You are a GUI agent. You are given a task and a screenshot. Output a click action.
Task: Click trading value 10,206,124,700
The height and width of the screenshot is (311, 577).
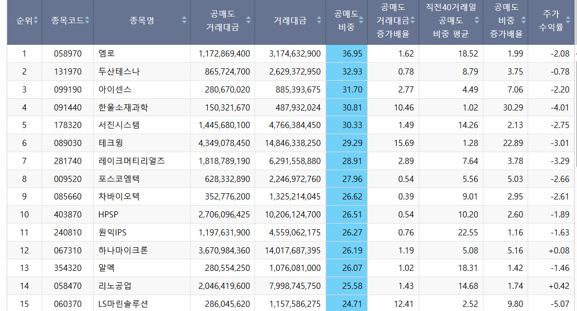(293, 214)
